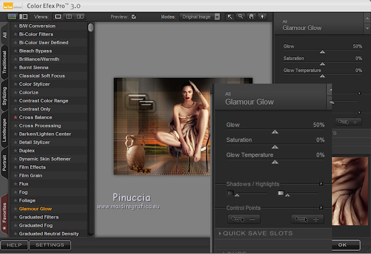Click the remove control point button
This screenshot has height=254, width=371.
click(244, 219)
